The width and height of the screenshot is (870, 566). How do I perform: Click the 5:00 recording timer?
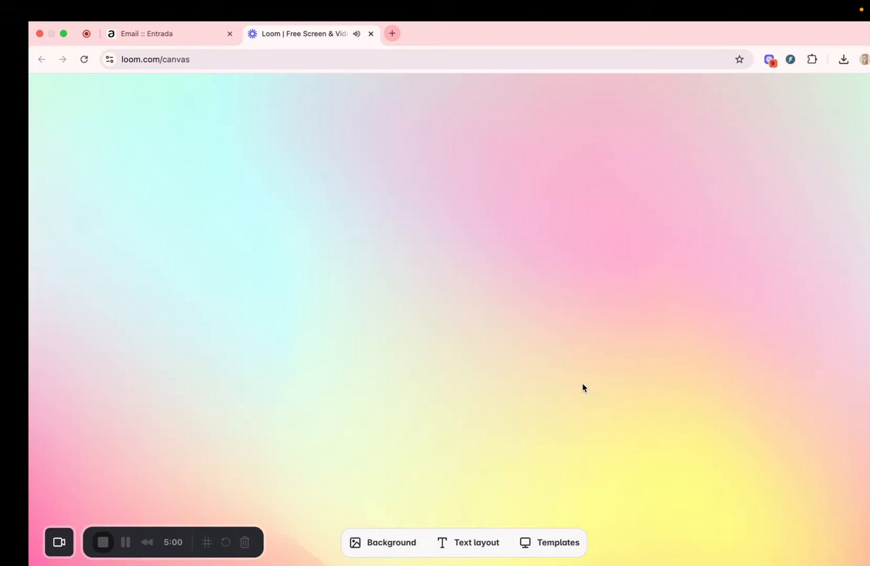pos(173,542)
